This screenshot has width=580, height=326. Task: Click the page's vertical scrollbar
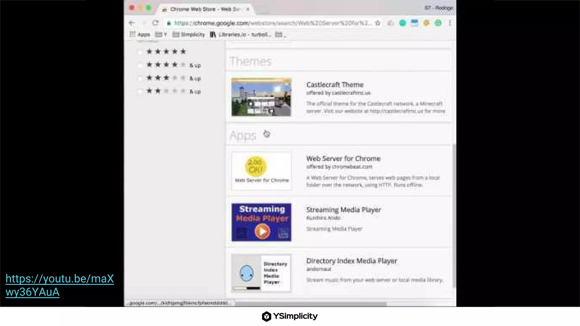pyautogui.click(x=454, y=216)
